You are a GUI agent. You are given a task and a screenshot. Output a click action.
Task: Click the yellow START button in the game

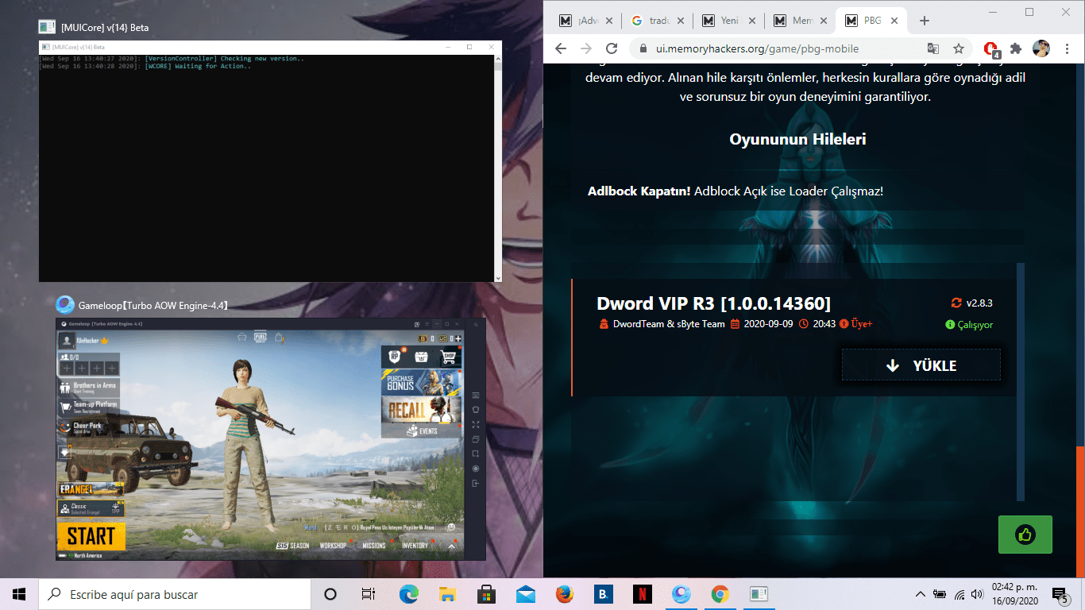point(91,535)
